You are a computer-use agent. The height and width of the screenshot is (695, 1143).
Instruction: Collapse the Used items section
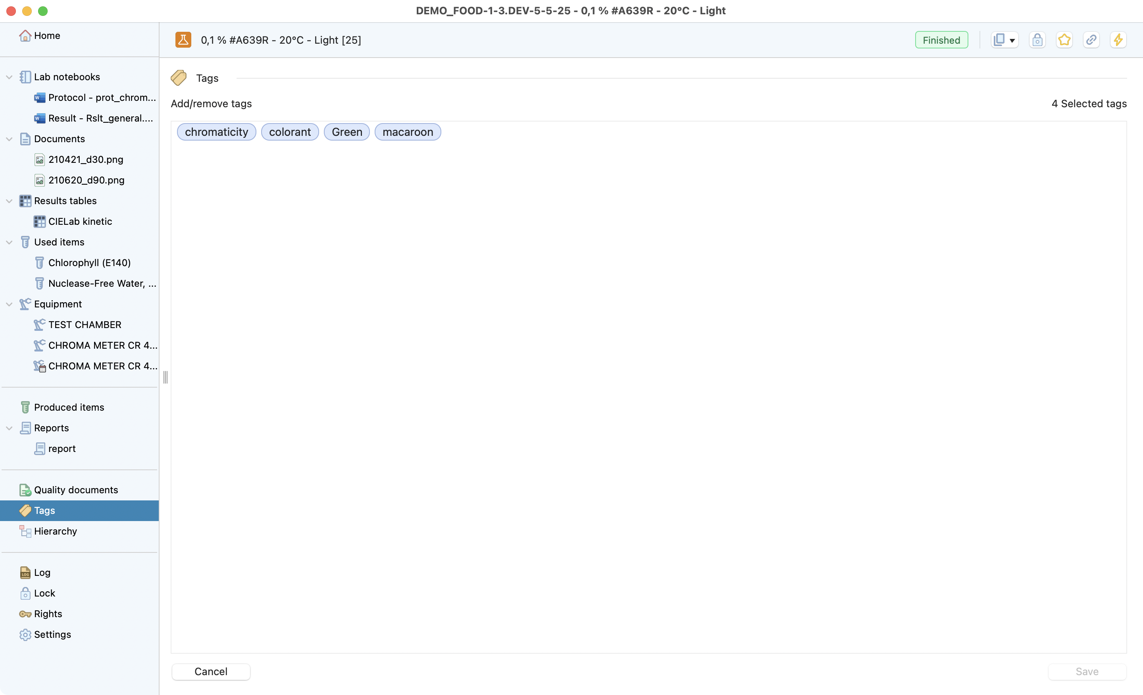pyautogui.click(x=9, y=242)
